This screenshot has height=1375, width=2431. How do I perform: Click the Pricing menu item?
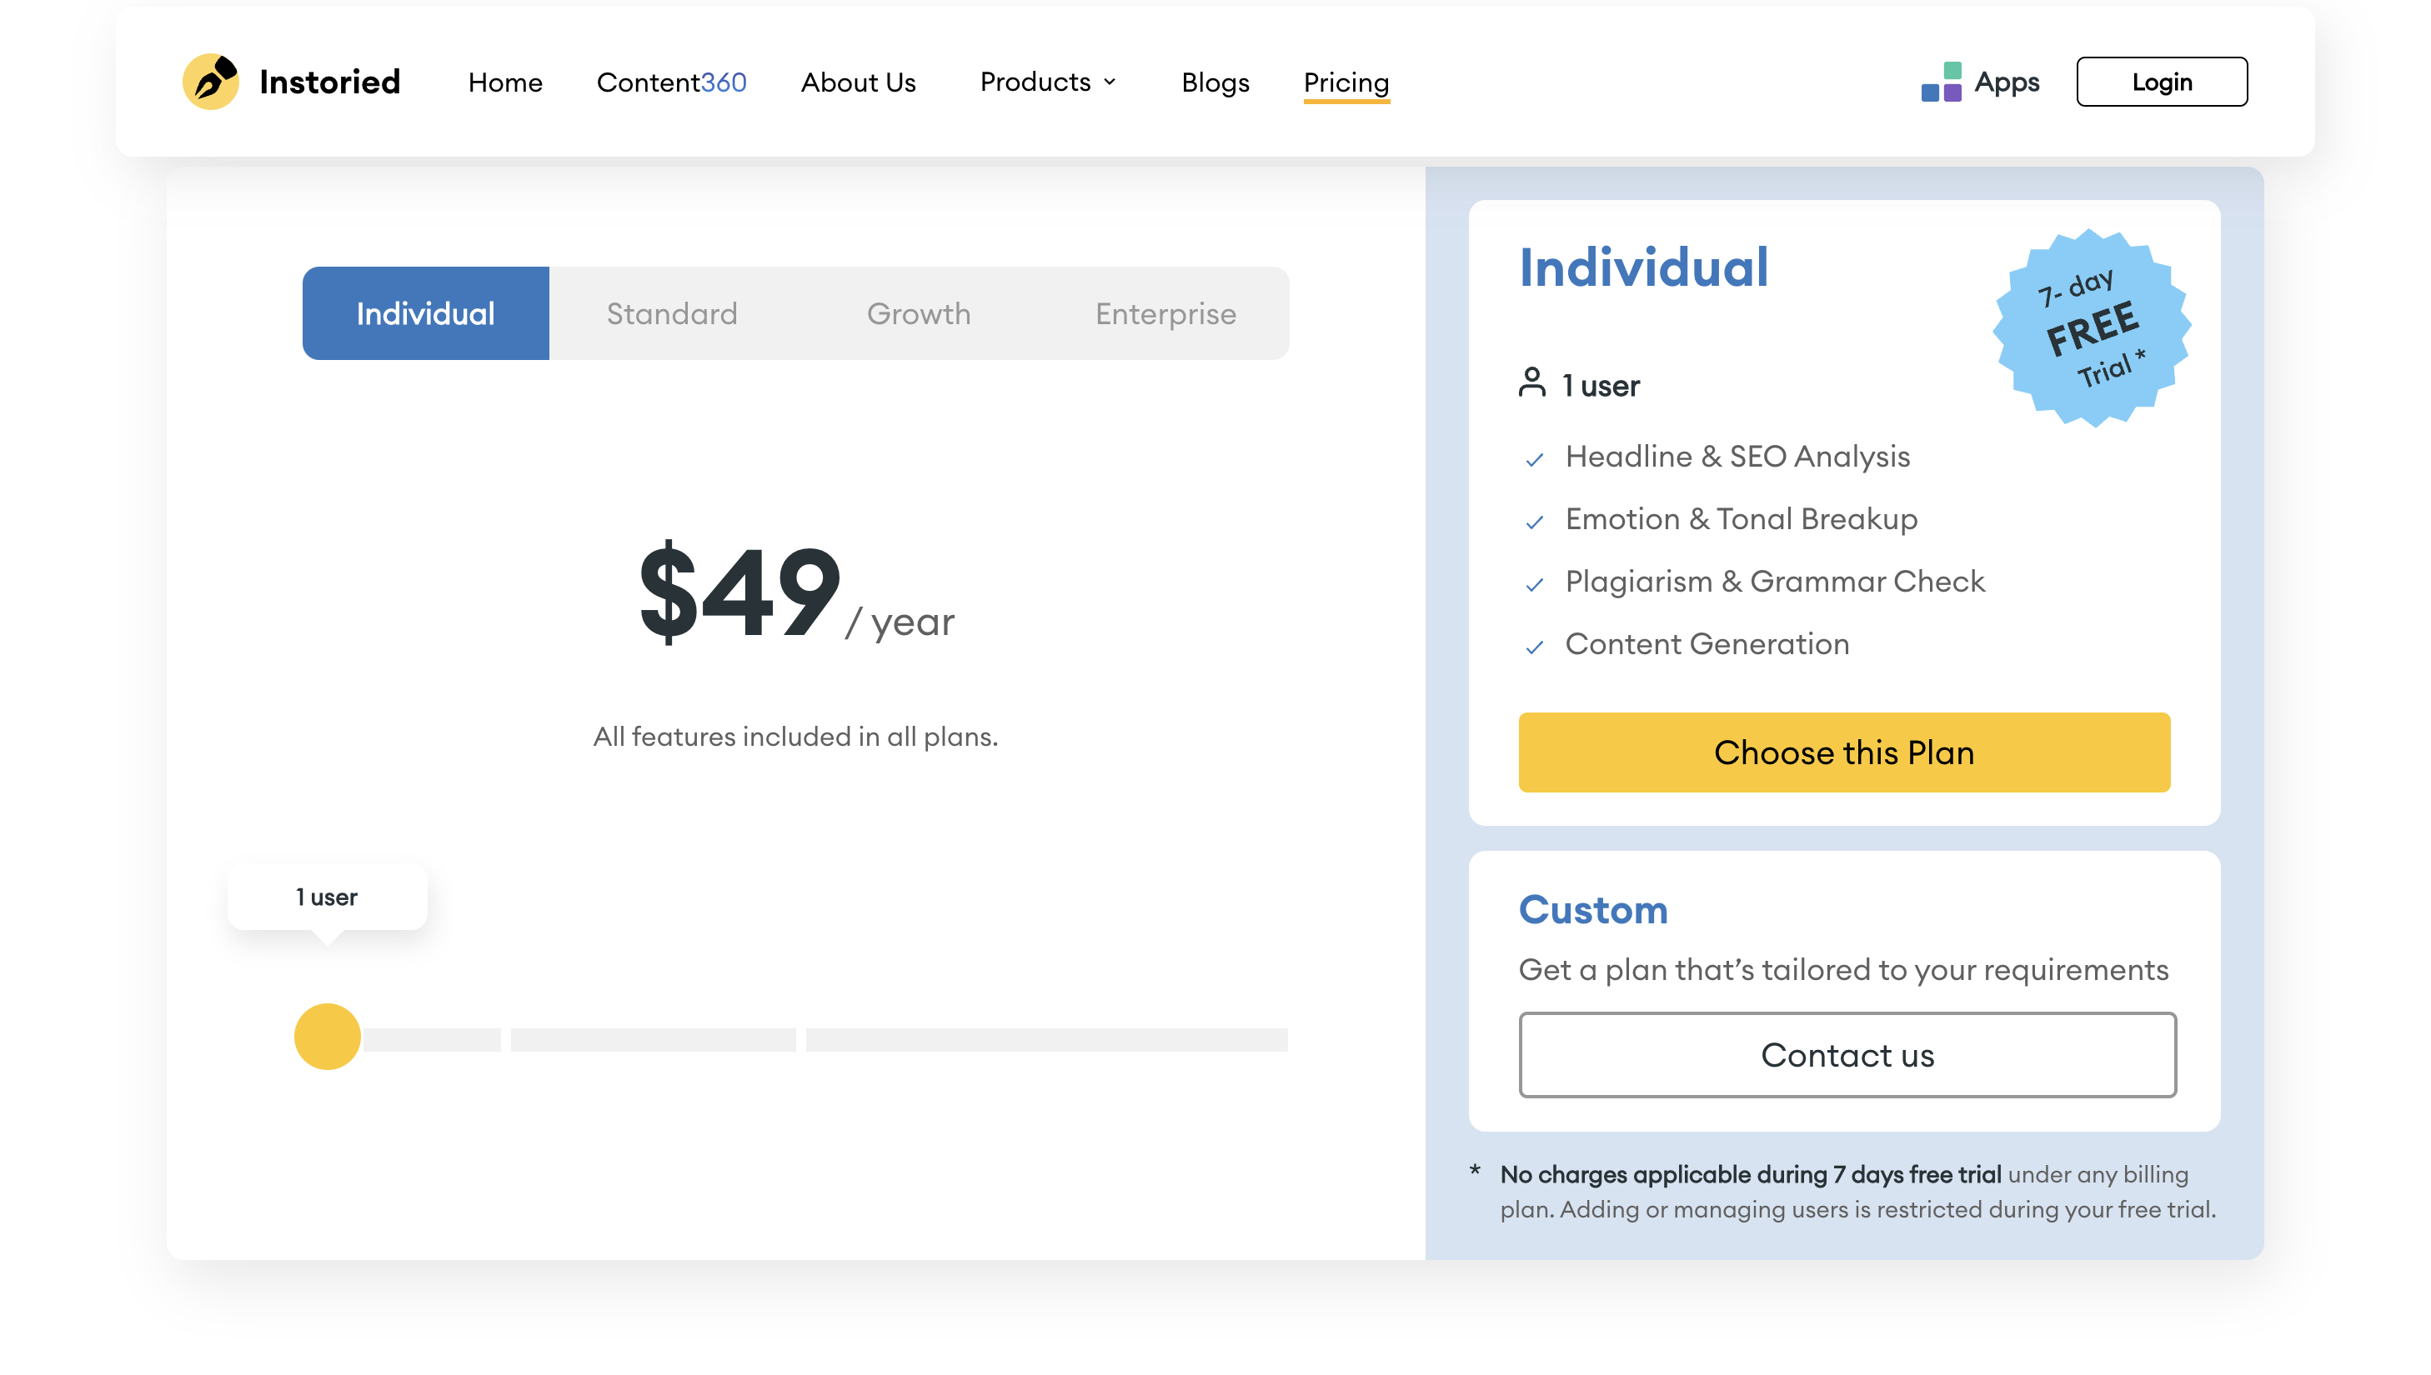pos(1346,80)
